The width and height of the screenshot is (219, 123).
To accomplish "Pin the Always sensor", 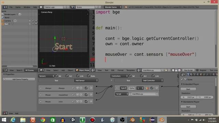I will [73, 88].
